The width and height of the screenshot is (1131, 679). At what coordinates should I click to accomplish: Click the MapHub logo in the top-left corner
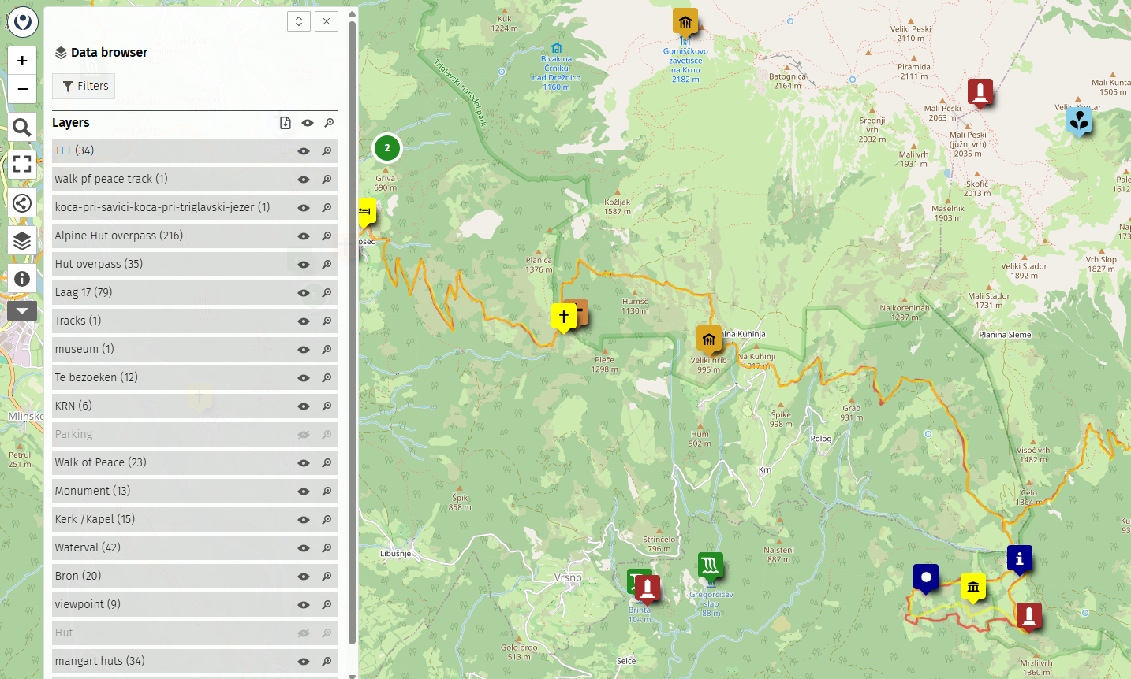[x=22, y=21]
